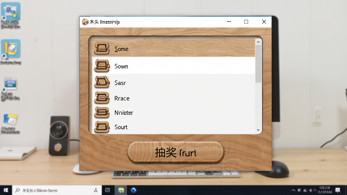Click the wooden icon beside "Some"
347x195 pixels.
pyautogui.click(x=102, y=48)
